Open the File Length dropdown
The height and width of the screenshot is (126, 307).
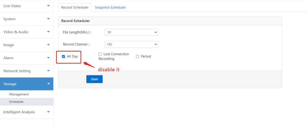coord(131,32)
